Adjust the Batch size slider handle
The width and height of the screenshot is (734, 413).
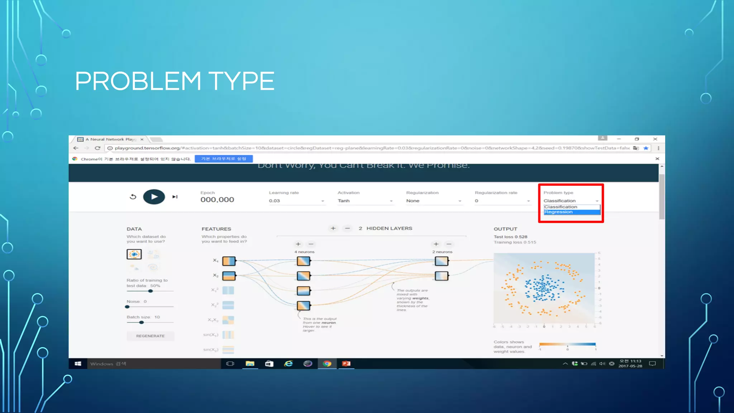point(142,322)
